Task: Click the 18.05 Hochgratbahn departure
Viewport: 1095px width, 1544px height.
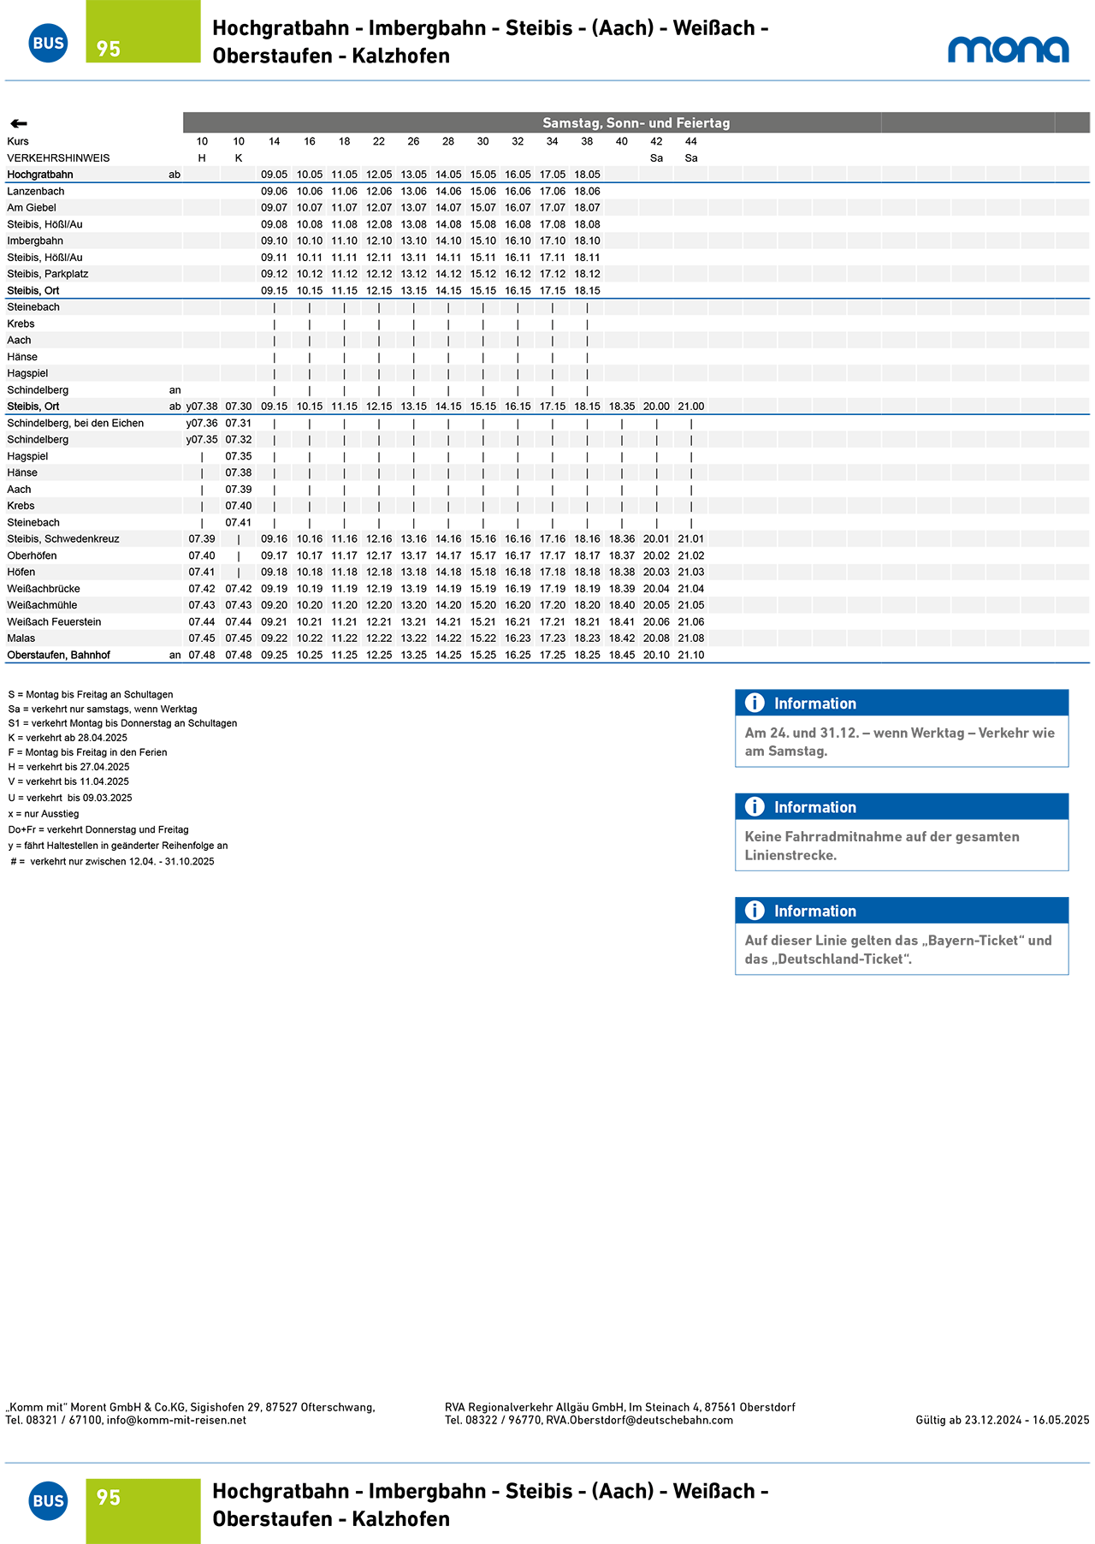Action: 588,175
